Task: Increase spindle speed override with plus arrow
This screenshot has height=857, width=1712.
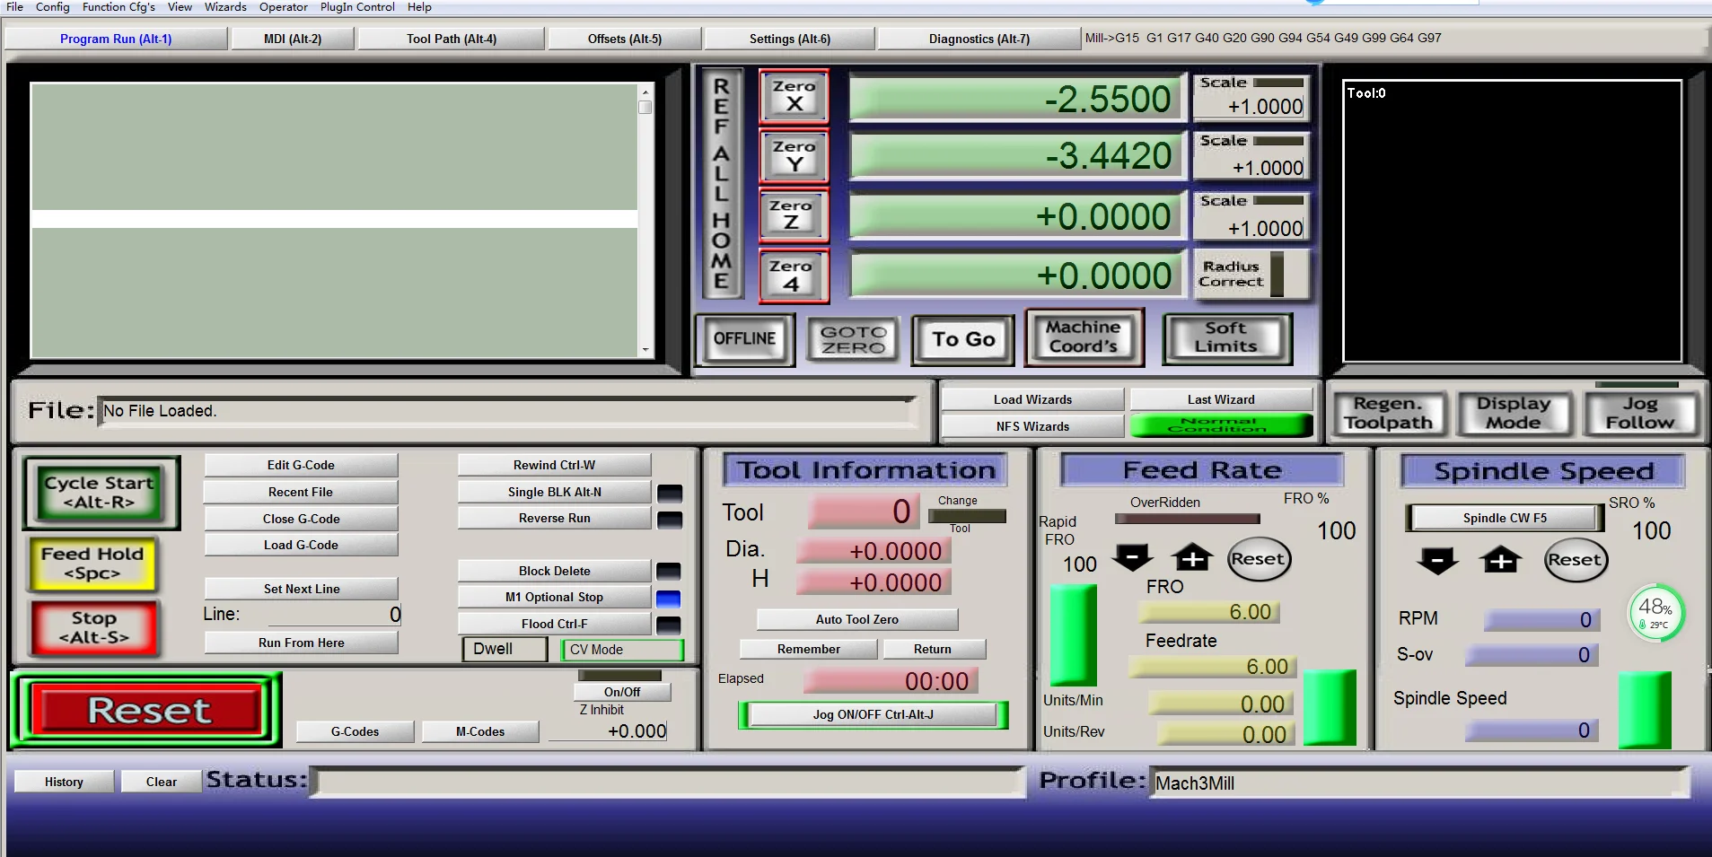Action: coord(1501,561)
